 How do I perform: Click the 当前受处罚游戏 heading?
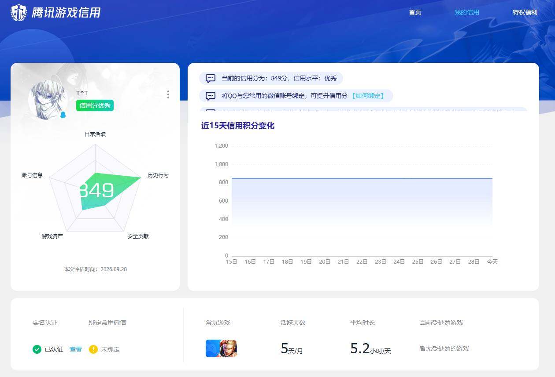click(441, 323)
